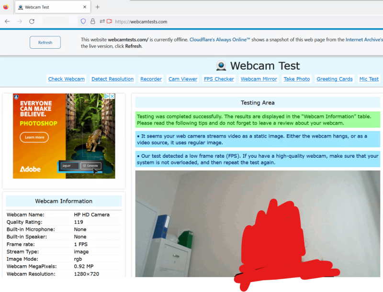The width and height of the screenshot is (383, 292).
Task: Click the Image Mode value rgb
Action: point(78,259)
